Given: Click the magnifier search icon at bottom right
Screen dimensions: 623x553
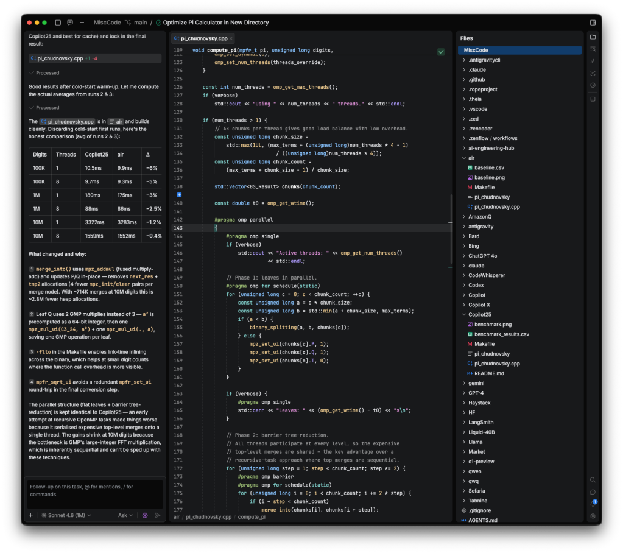Looking at the screenshot, I should 593,480.
